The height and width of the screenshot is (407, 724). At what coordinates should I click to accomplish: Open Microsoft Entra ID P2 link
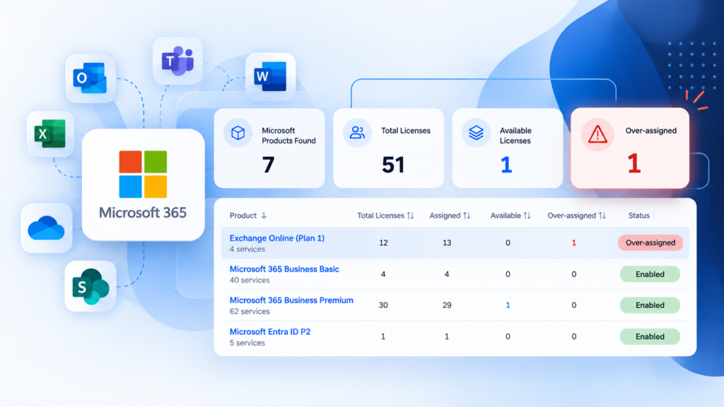tap(270, 332)
